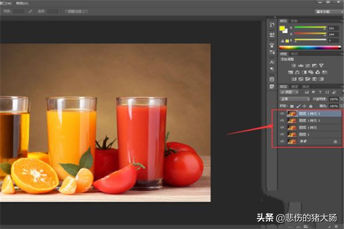Image resolution: width=344 pixels, height=229 pixels.
Task: Hide the topmost layer '图层 1 拷贝 3'
Action: 282,114
